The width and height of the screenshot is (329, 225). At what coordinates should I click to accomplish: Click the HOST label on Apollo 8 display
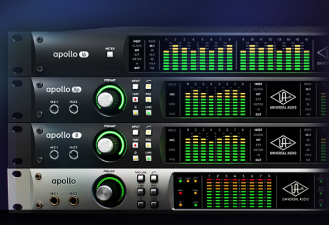point(258,130)
